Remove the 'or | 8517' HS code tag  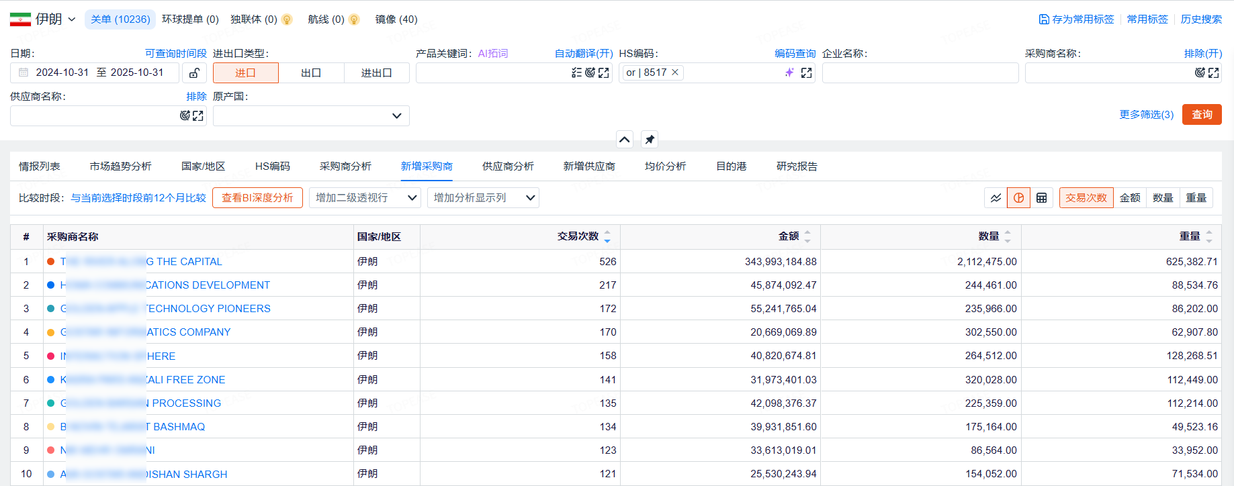point(675,72)
